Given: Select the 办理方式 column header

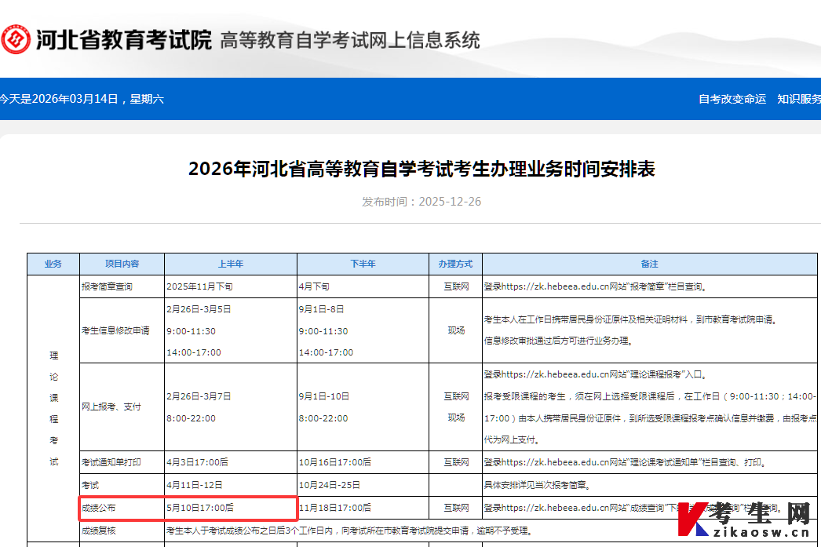Looking at the screenshot, I should (454, 264).
